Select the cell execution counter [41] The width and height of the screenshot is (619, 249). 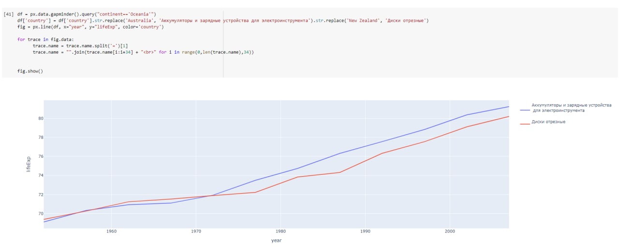pyautogui.click(x=8, y=14)
